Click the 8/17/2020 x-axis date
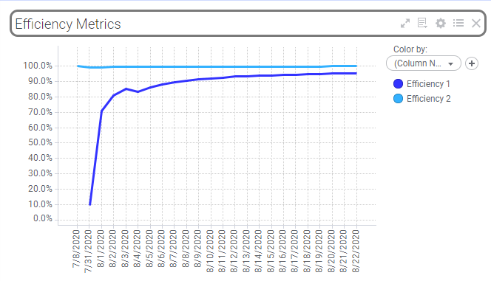Image resolution: width=491 pixels, height=281 pixels. tap(295, 251)
